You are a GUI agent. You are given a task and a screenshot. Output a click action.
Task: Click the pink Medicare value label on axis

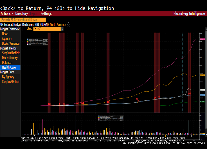[202, 39]
